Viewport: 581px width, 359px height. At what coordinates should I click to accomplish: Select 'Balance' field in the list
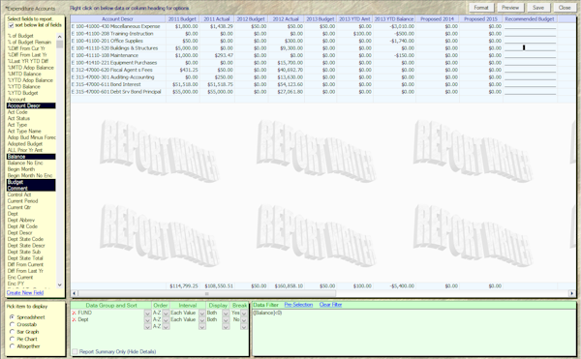(31, 157)
